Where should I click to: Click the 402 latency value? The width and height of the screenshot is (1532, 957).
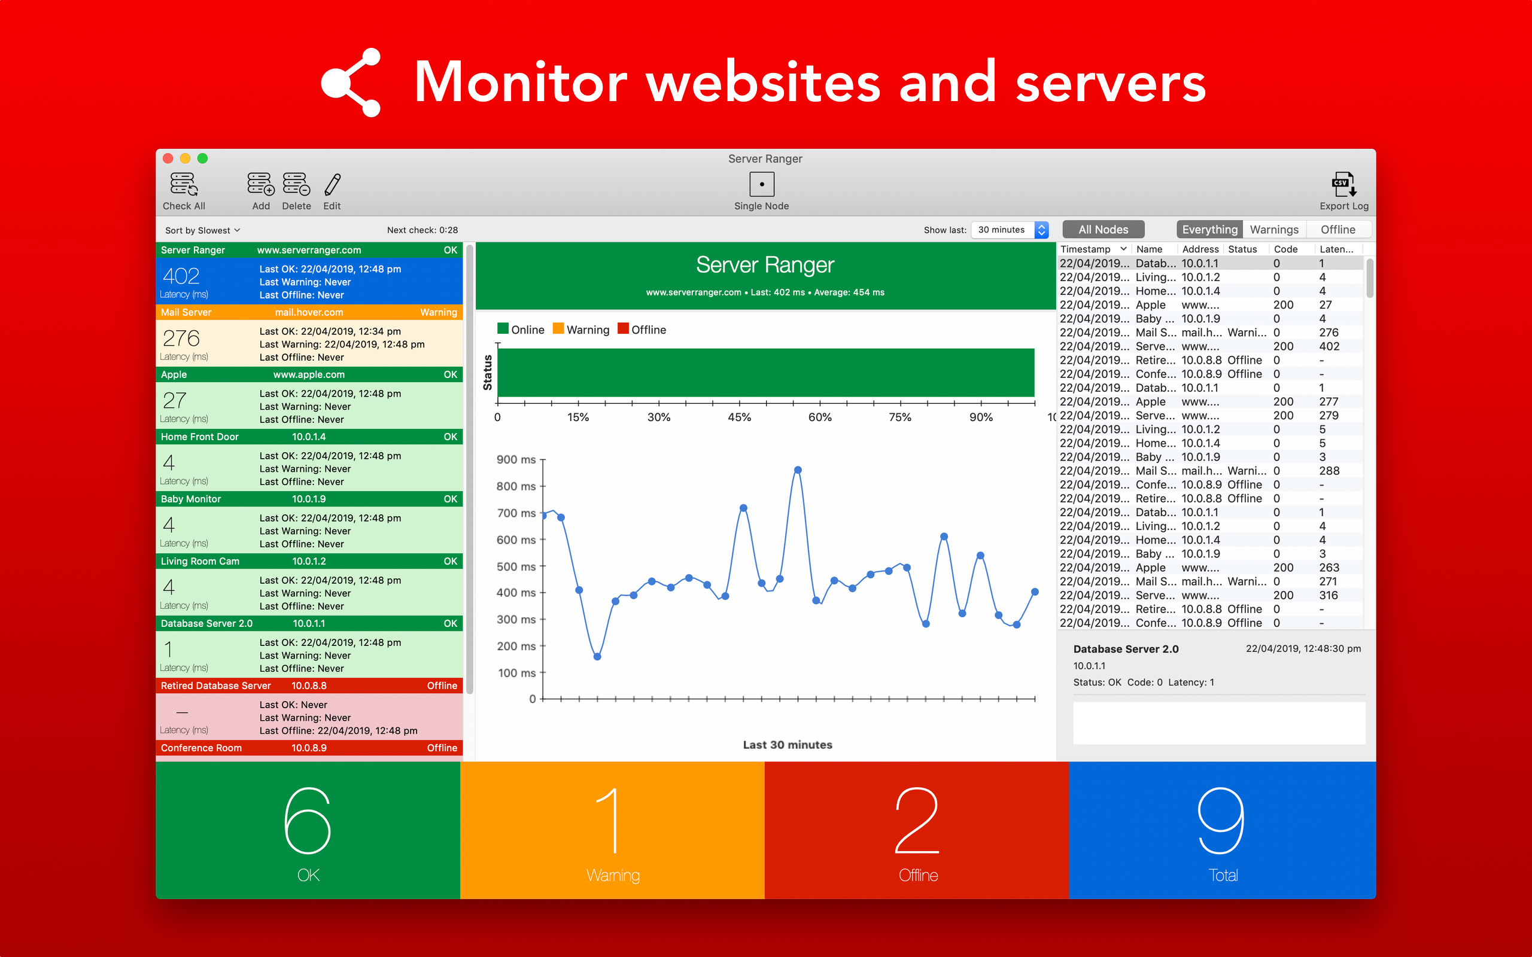click(x=181, y=276)
